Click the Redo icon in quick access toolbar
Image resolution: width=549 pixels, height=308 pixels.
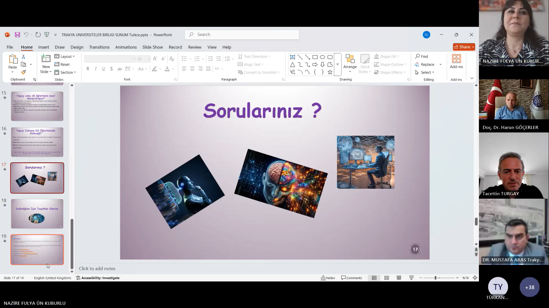coord(38,35)
